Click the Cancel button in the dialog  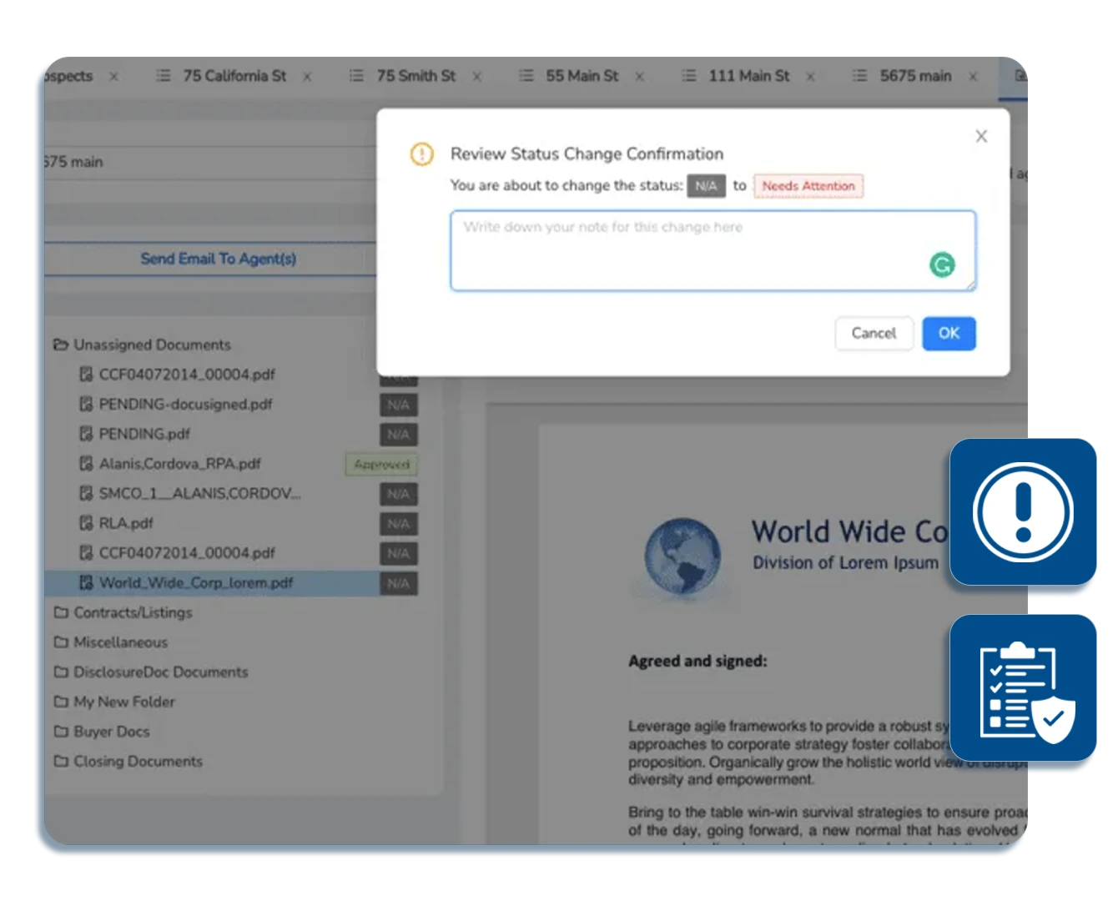(x=874, y=334)
